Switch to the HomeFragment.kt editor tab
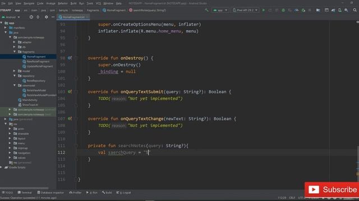The width and height of the screenshot is (359, 201). pyautogui.click(x=73, y=17)
